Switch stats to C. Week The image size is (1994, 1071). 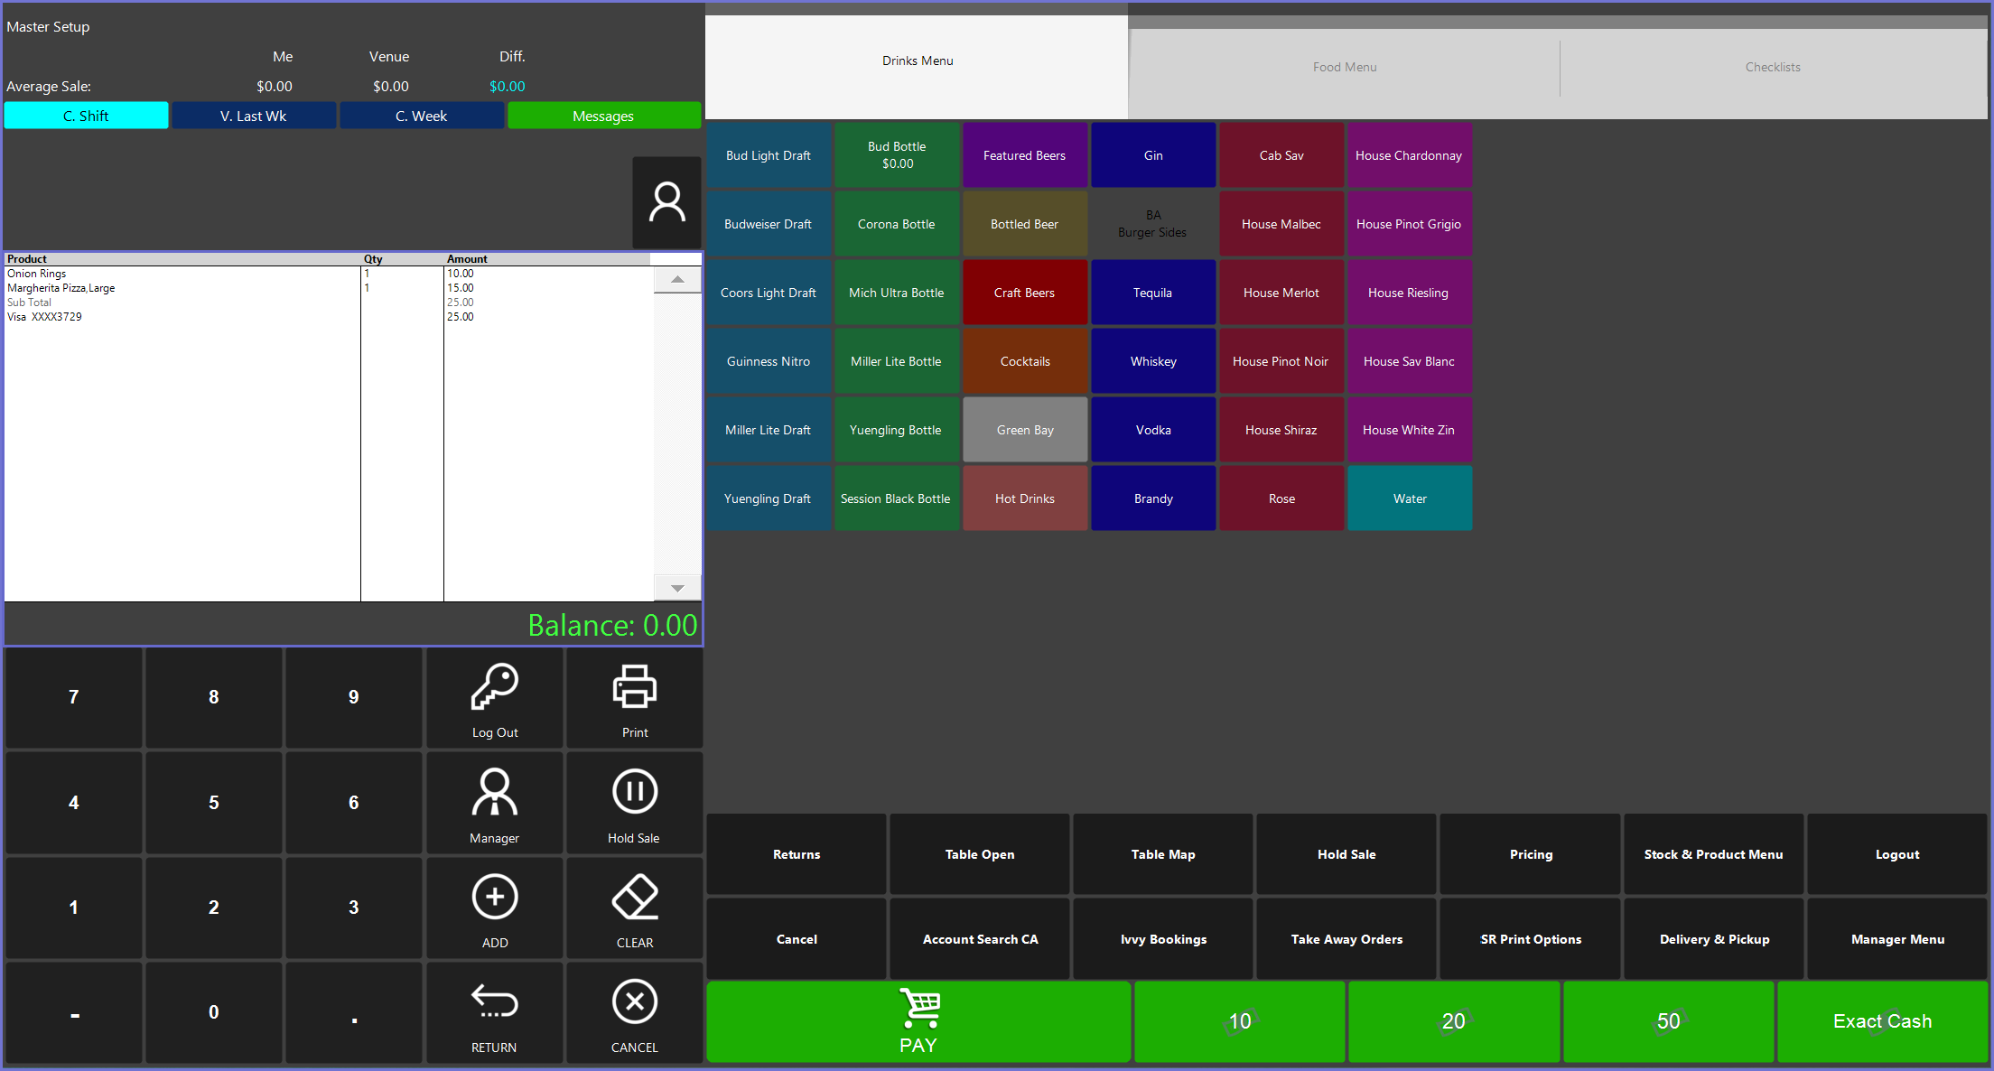click(421, 116)
